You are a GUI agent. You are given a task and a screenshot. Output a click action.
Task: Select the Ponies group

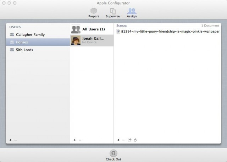[x=22, y=42]
